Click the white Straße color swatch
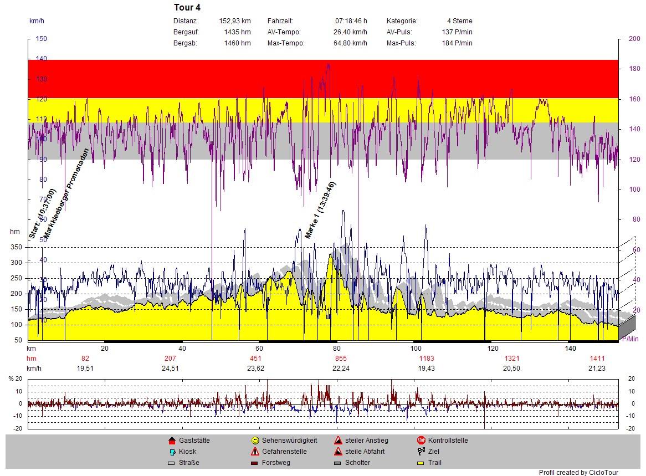The height and width of the screenshot is (476, 646). pyautogui.click(x=171, y=463)
